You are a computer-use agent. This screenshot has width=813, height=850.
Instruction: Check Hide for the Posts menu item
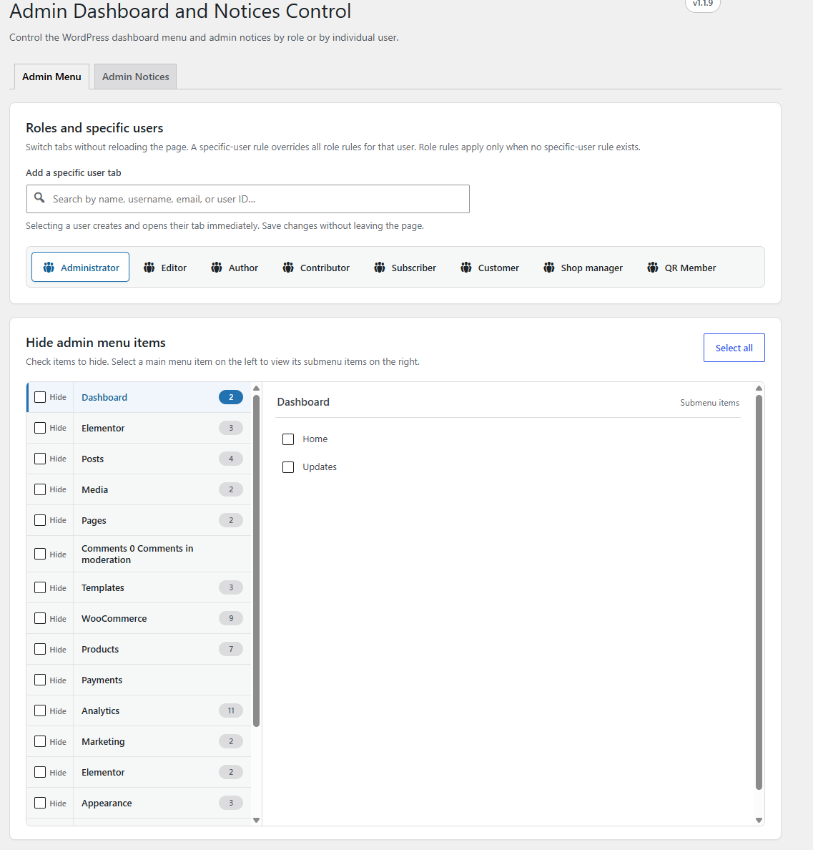(x=40, y=459)
